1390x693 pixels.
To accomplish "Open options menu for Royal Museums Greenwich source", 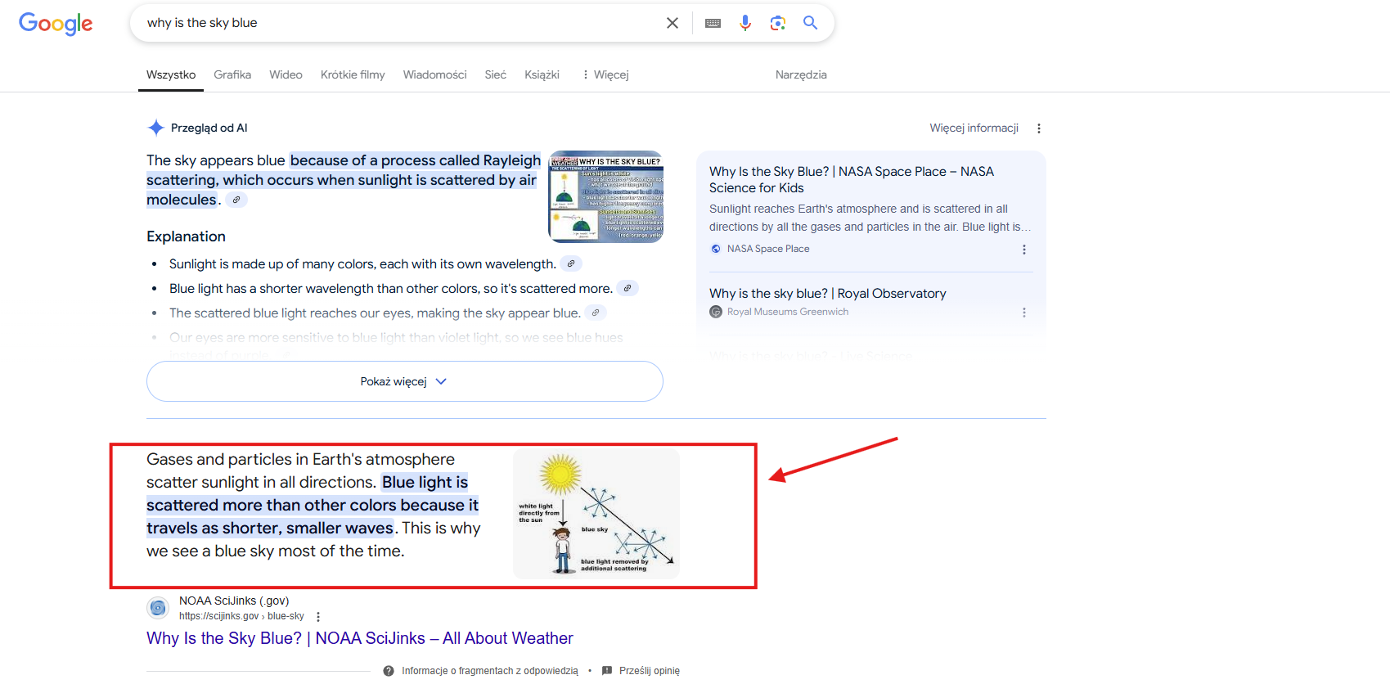I will tap(1024, 313).
